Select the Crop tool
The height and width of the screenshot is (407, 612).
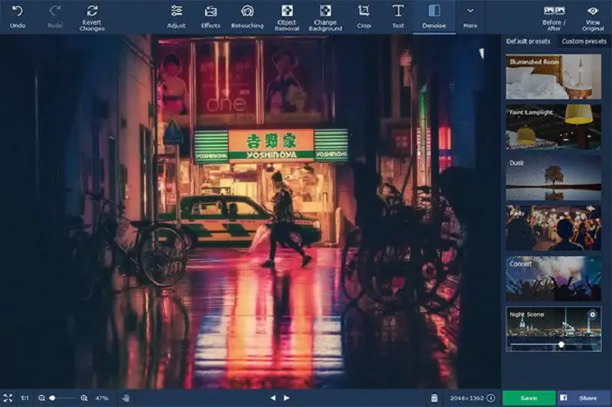click(363, 17)
